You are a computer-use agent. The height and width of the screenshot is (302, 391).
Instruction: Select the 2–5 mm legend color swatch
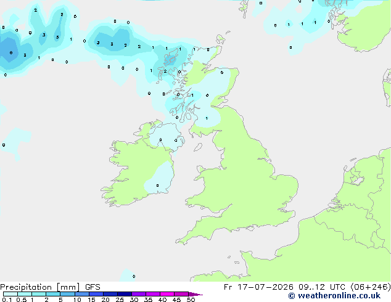pyautogui.click(x=53, y=294)
